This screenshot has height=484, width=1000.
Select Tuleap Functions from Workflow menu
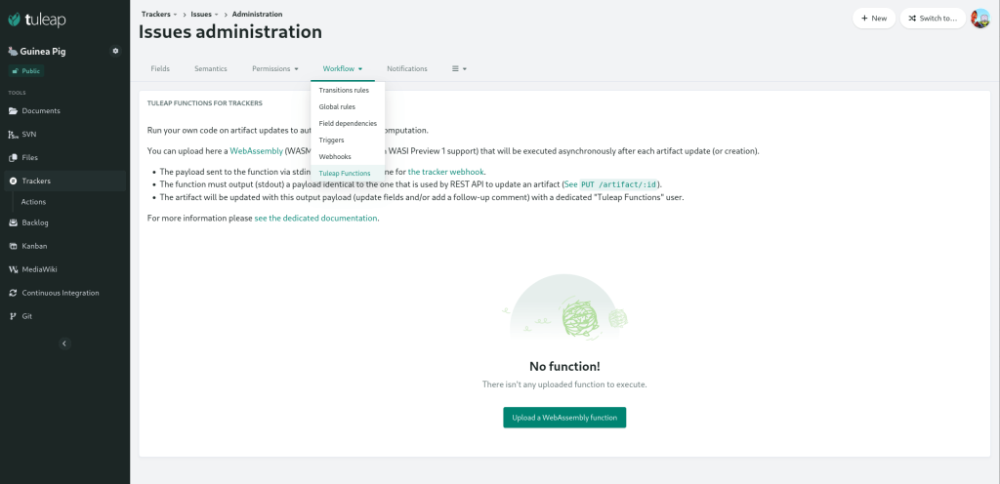[348, 174]
